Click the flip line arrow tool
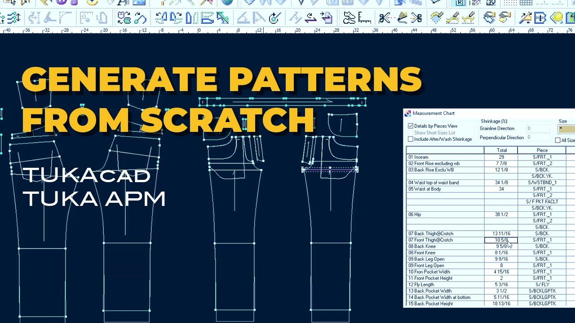Viewport: 575px width, 323px height. (311, 18)
